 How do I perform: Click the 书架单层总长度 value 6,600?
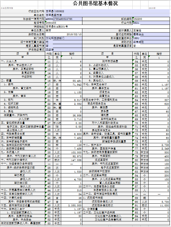72,134
